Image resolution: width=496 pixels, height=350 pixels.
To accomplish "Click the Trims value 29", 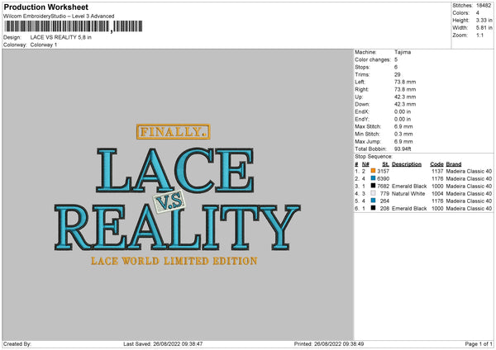I will click(398, 74).
